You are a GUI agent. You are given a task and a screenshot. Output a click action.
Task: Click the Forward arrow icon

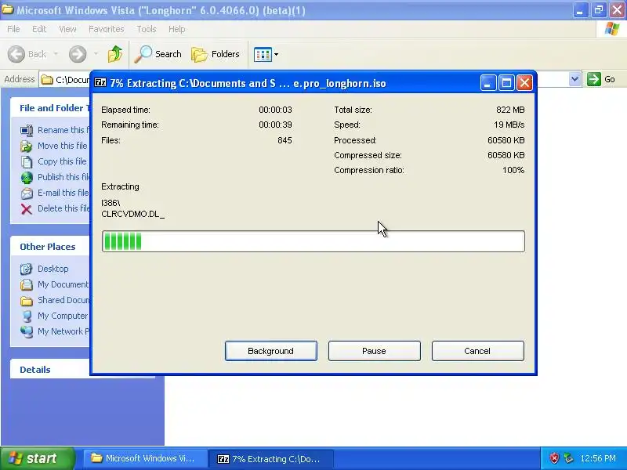click(78, 54)
